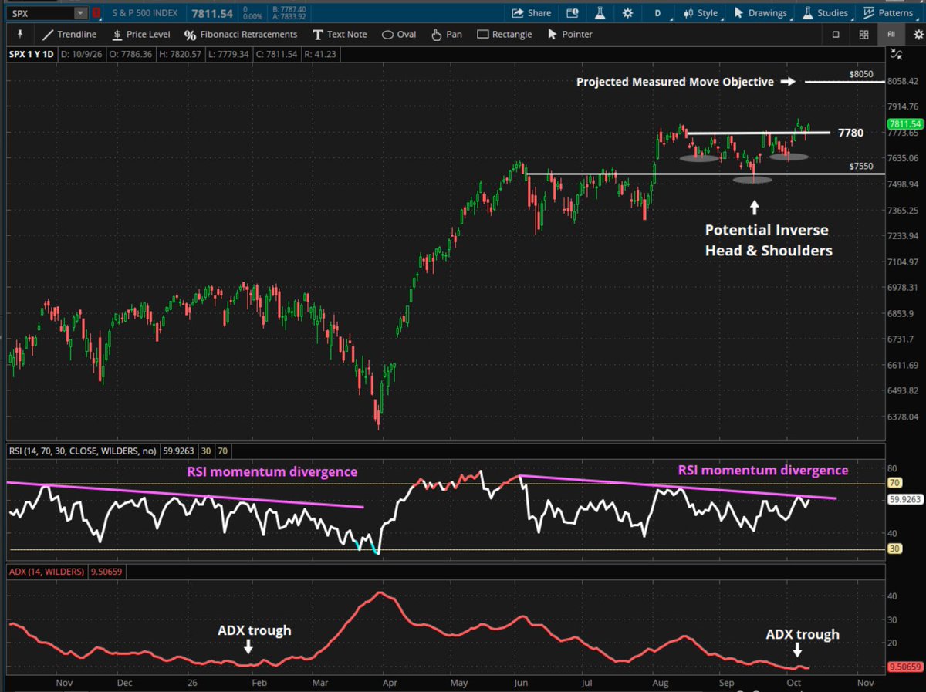Open the Style dropdown menu
This screenshot has height=692, width=926.
(701, 13)
